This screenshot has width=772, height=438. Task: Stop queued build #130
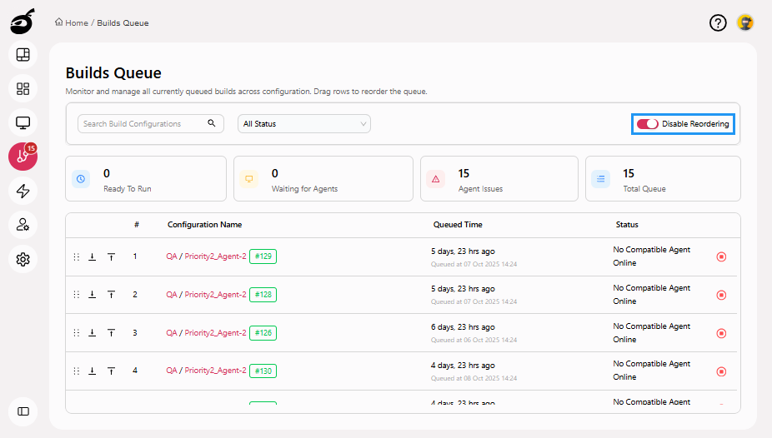click(x=721, y=371)
